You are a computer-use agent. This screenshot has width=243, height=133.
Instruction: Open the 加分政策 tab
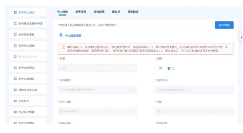click(99, 12)
